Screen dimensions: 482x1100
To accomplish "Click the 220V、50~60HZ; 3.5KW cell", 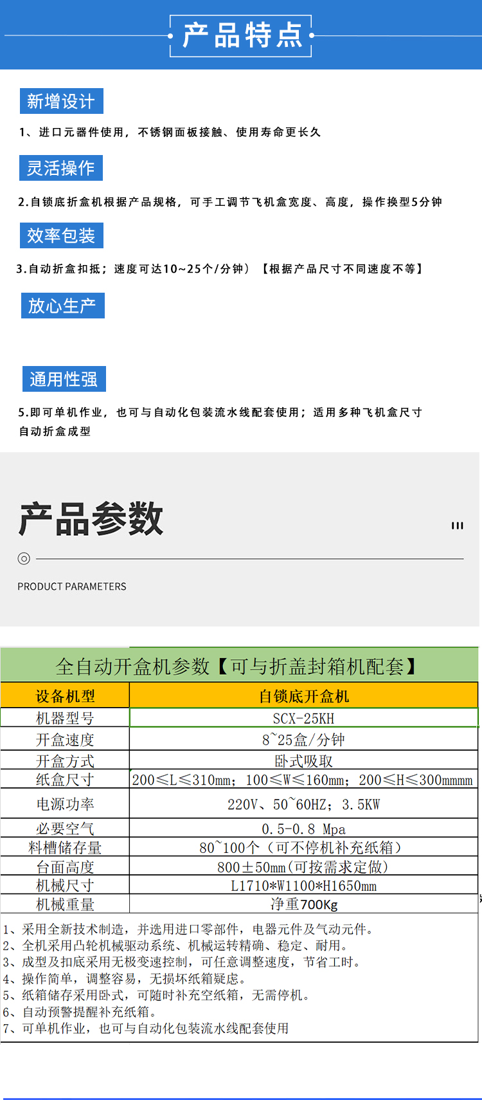I will 304,804.
